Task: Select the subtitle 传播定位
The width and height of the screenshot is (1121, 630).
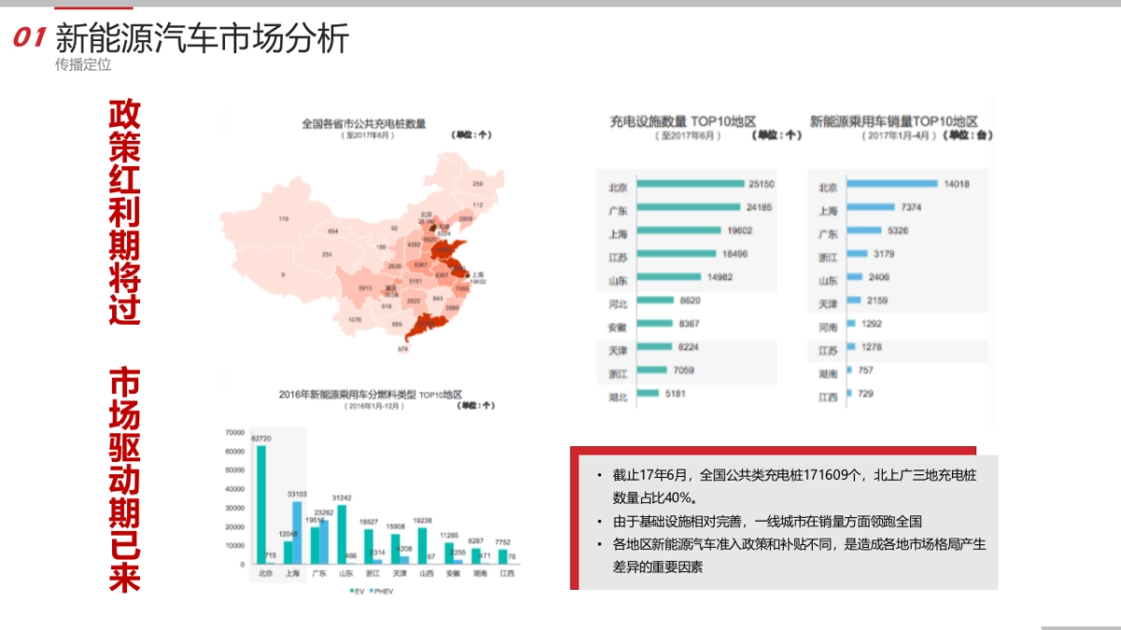Action: click(83, 64)
